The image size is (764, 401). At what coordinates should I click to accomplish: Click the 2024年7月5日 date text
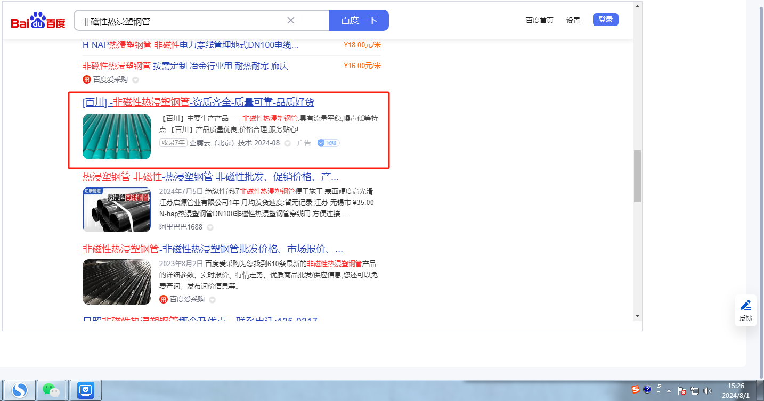pos(181,191)
